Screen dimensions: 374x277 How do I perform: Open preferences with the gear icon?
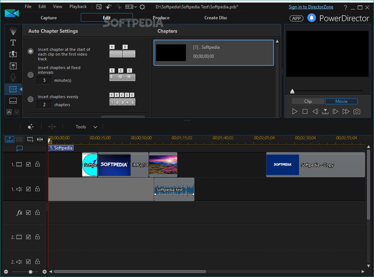pyautogui.click(x=142, y=7)
